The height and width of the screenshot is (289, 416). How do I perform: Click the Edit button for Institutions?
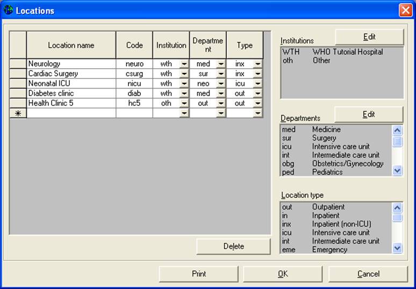coord(369,37)
